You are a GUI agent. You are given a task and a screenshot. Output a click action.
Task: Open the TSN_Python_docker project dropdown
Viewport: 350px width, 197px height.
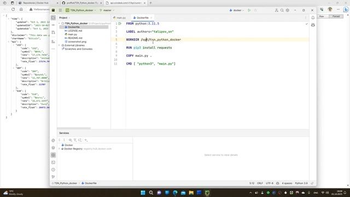pos(81,10)
